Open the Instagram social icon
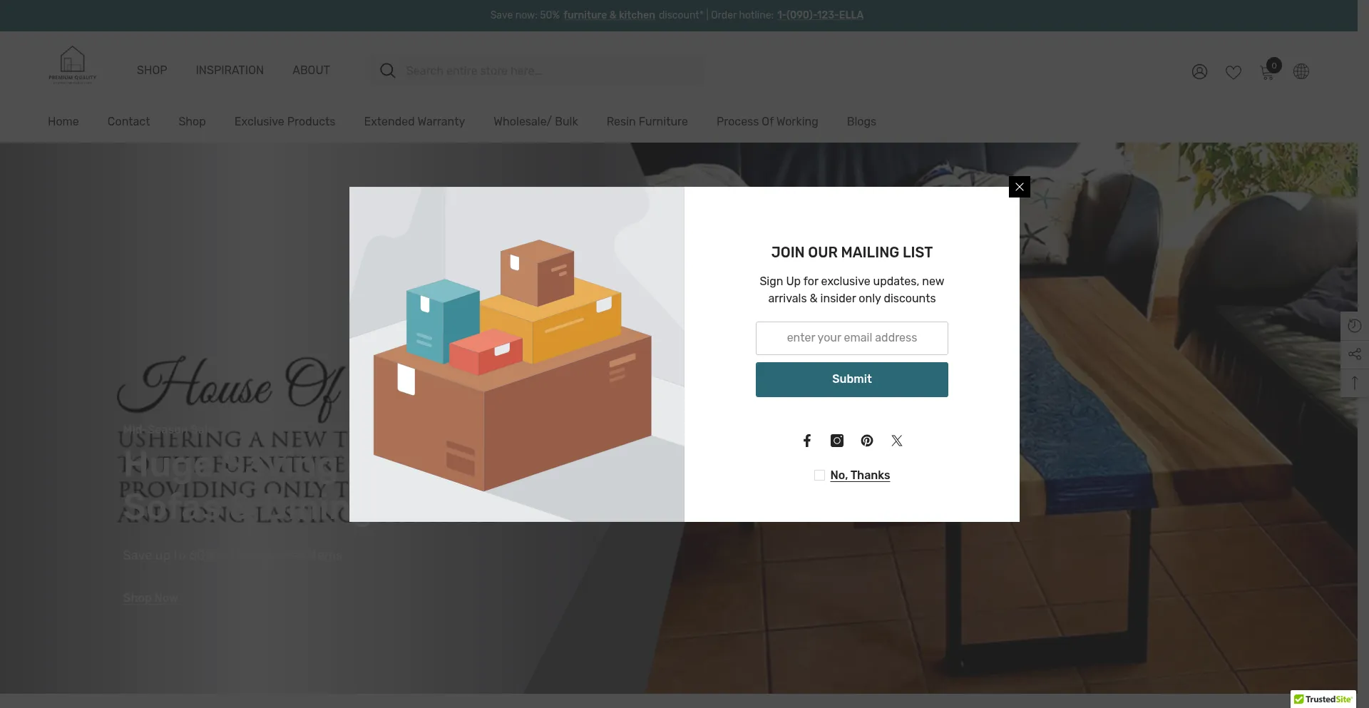1369x708 pixels. tap(837, 441)
